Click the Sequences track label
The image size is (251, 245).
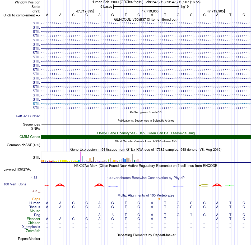pos(31,124)
